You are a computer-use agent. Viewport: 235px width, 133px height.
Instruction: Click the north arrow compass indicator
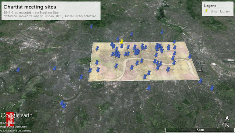[227, 121]
